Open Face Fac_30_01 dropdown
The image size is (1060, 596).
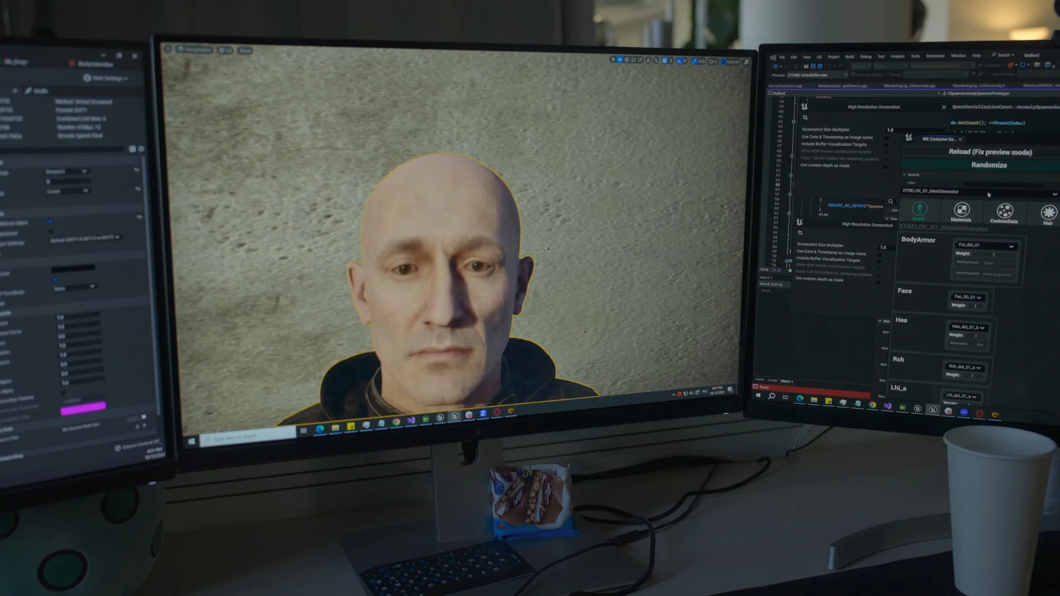[968, 297]
